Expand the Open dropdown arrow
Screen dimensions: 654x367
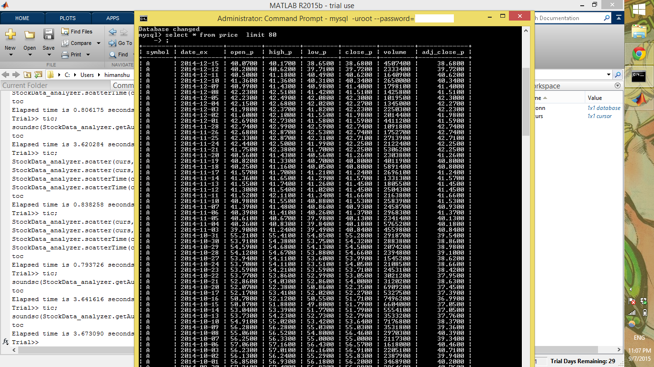(x=30, y=54)
